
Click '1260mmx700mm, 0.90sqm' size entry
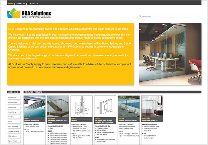[58, 138]
